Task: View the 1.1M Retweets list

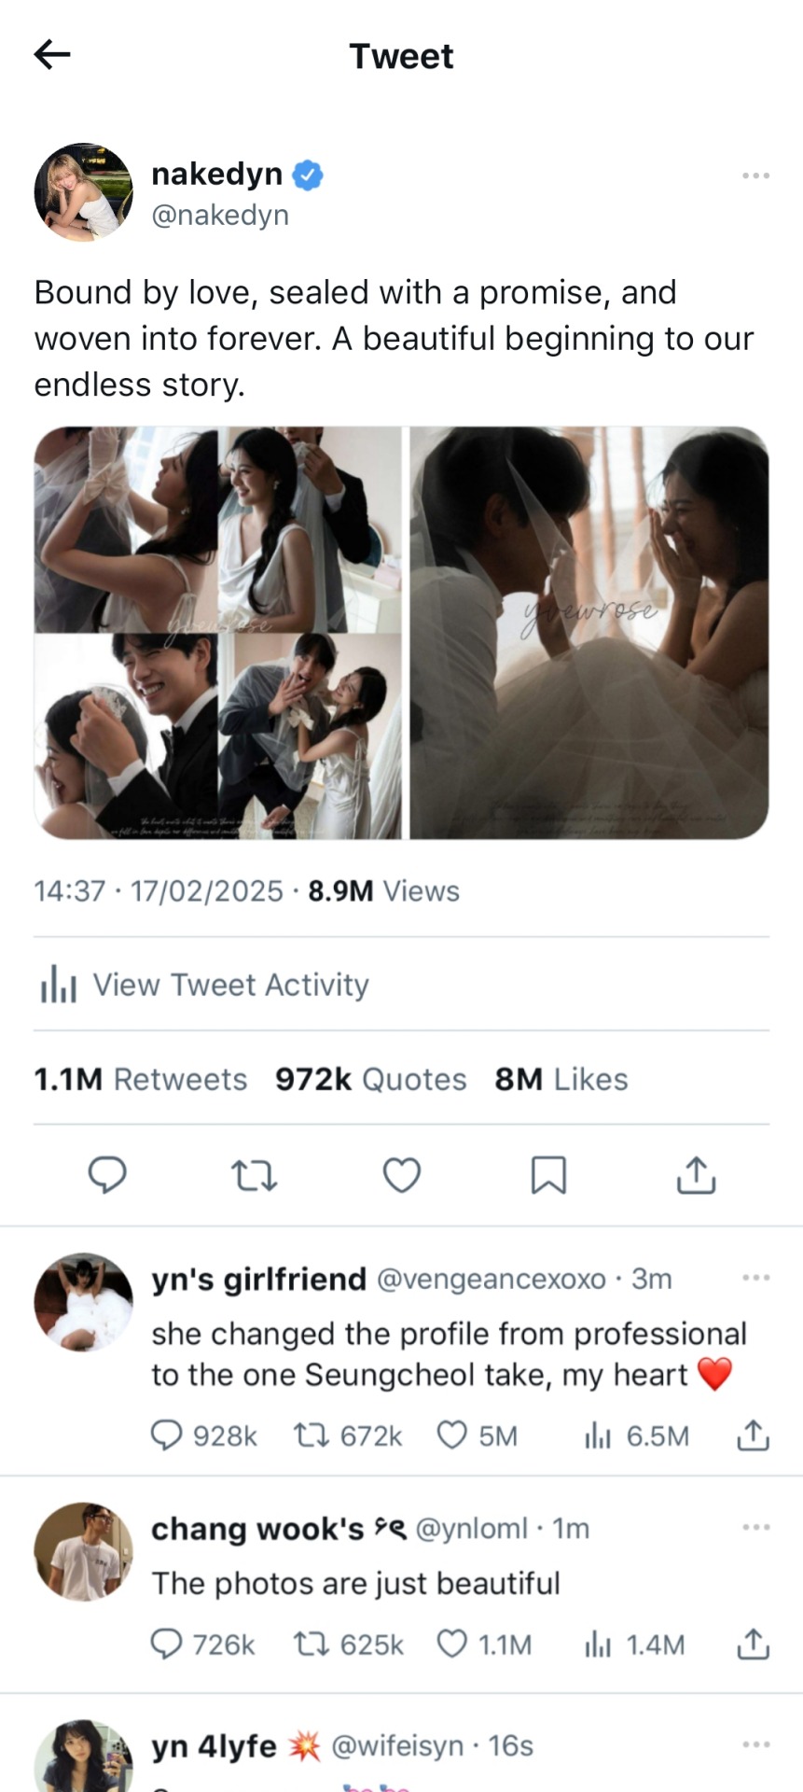Action: 141,1079
